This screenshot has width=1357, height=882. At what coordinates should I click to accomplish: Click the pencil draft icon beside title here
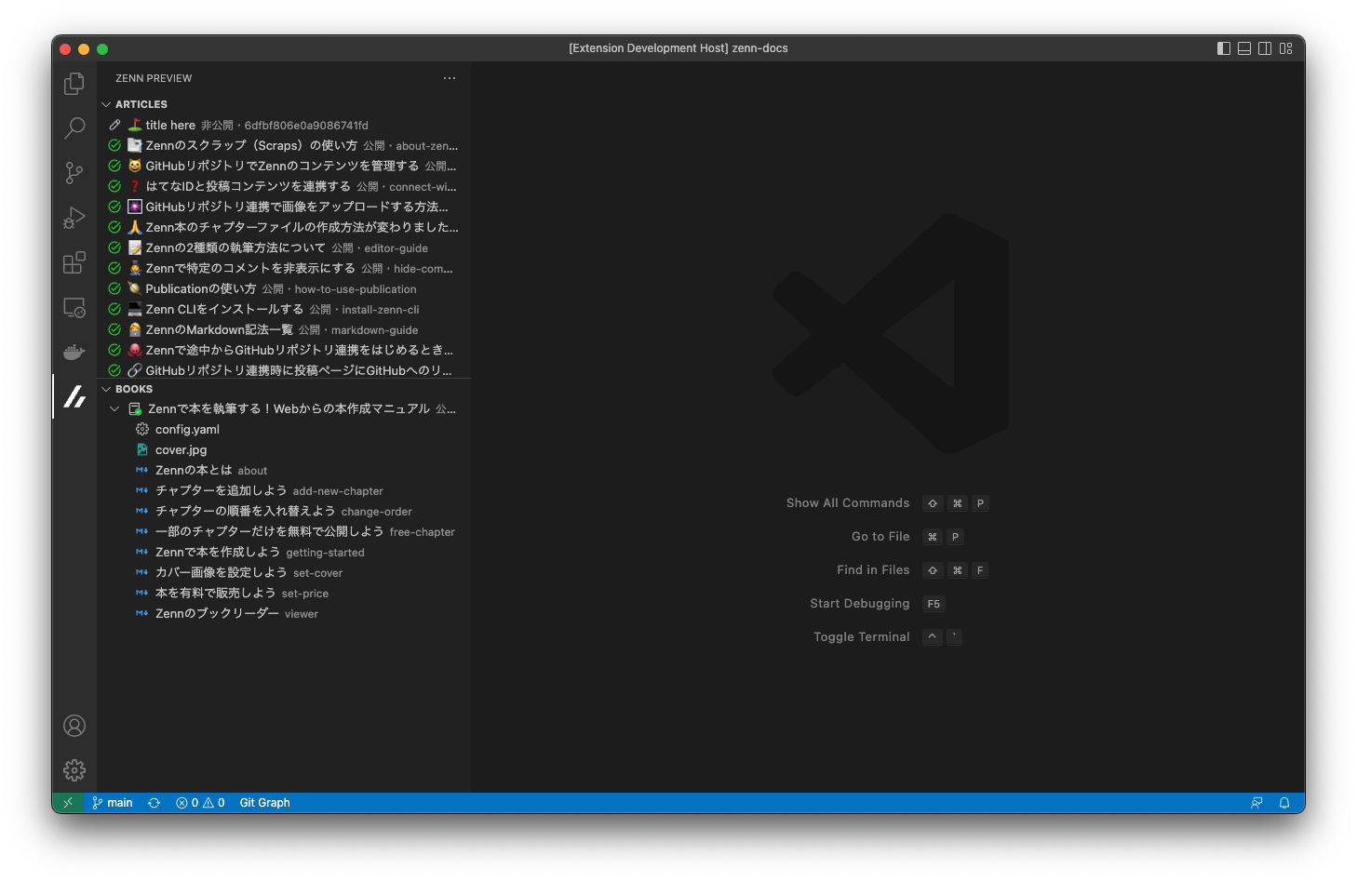click(x=114, y=125)
